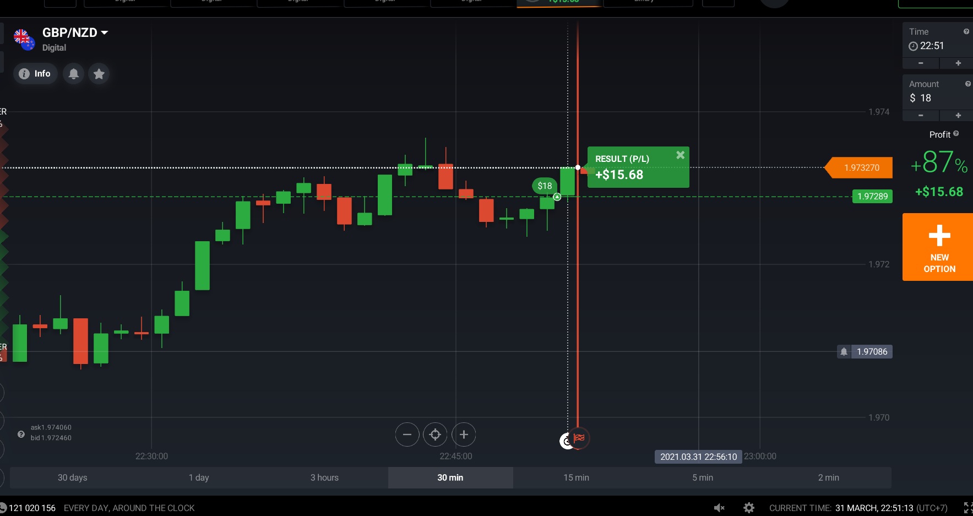Image resolution: width=973 pixels, height=516 pixels.
Task: Click the help icon beside ask/bid prices
Action: (21, 434)
